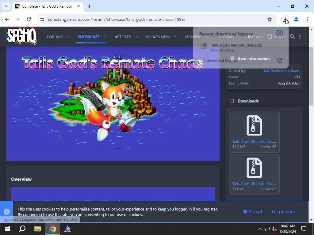
Task: Open site information icon in address bar
Action: [x=42, y=19]
